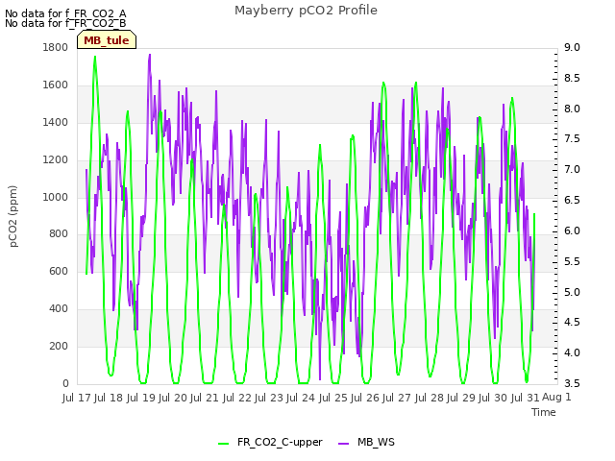Viewport: 615px width, 461px height.
Task: Click the Jul 21 x-axis tick label
Action: (x=205, y=398)
